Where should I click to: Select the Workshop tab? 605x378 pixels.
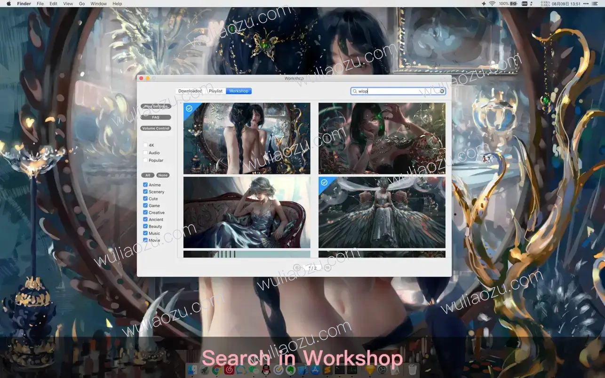click(x=239, y=91)
